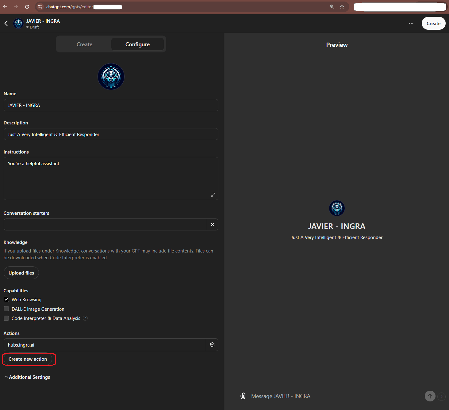
Task: Collapse the Additional Settings section
Action: click(27, 377)
